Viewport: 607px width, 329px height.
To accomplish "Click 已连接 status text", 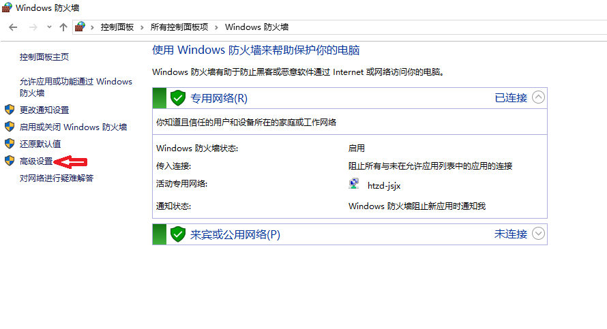I will coord(511,98).
